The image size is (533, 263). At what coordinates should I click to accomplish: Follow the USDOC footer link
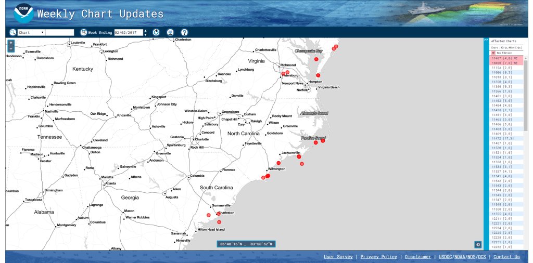tap(446, 257)
